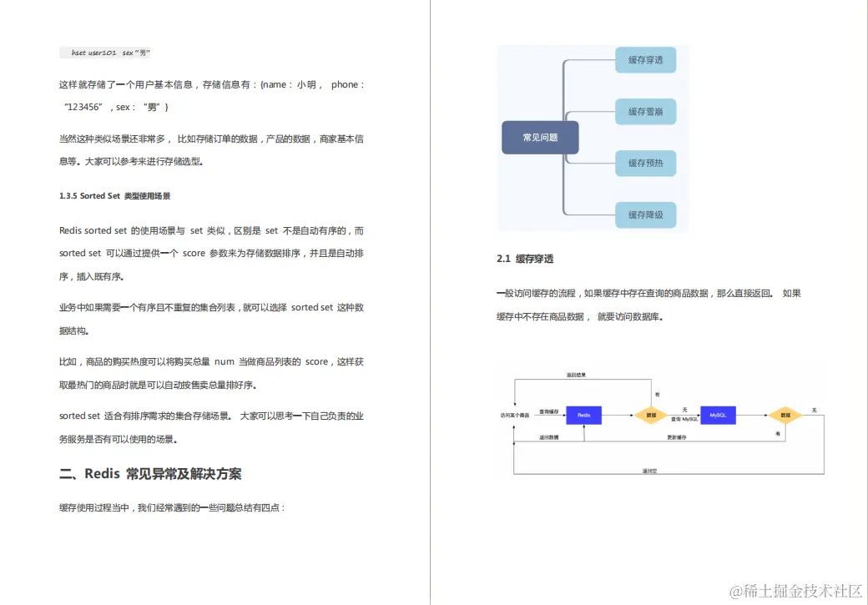Click the line starting '当然这种类似场景还非常多'

211,139
